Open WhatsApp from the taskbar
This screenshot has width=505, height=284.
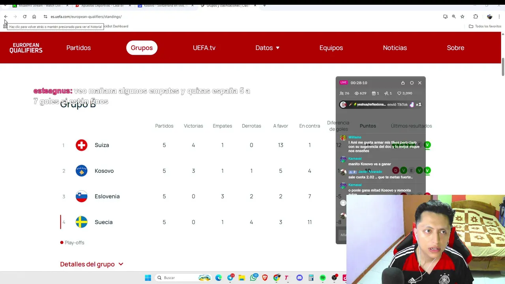click(x=253, y=278)
